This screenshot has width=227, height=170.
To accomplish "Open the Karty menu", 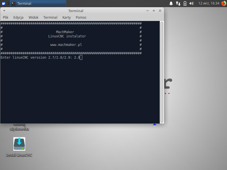I will click(x=66, y=17).
